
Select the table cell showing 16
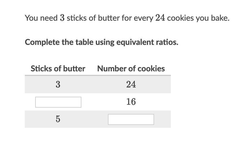click(131, 102)
